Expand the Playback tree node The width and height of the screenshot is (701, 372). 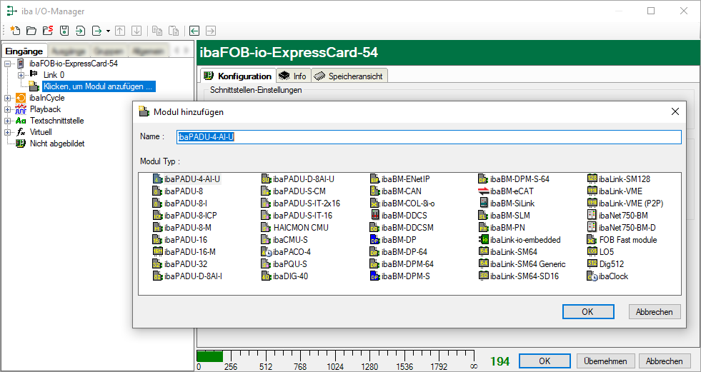8,109
